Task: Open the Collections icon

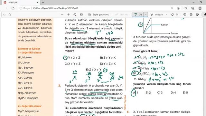Action: [x=193, y=8]
